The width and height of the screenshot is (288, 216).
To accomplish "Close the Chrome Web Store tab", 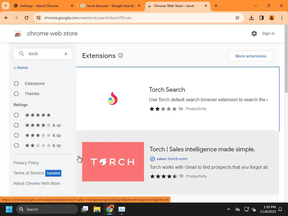I will (x=206, y=6).
